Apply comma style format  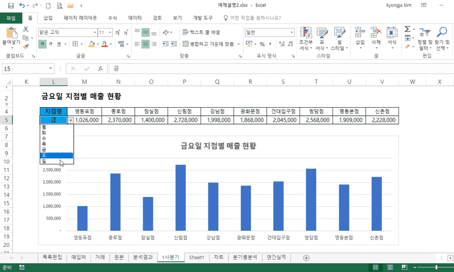click(270, 44)
